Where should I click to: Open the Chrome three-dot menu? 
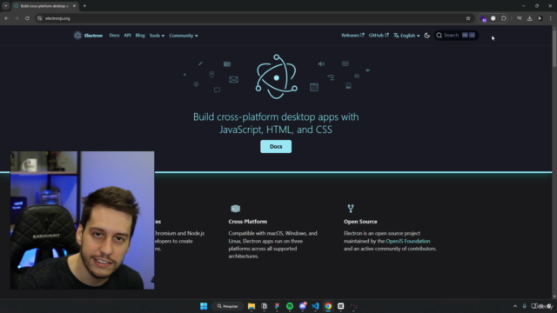tap(550, 18)
